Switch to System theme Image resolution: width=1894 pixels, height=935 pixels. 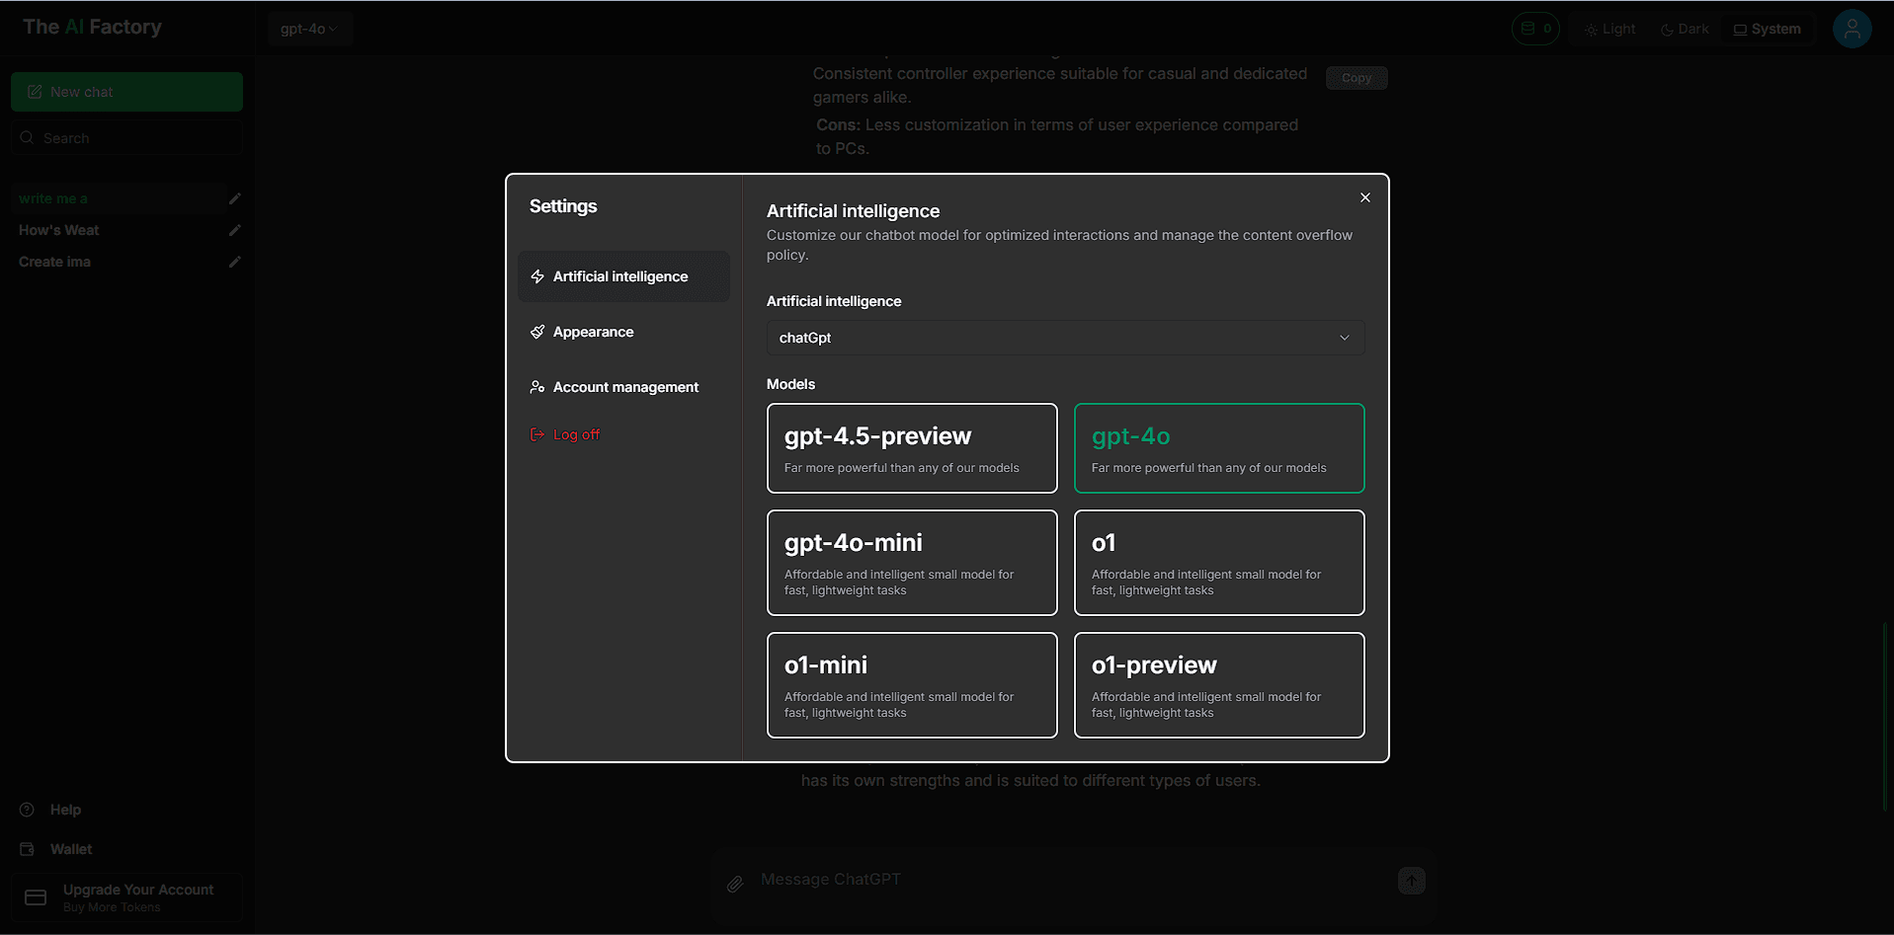(1768, 30)
